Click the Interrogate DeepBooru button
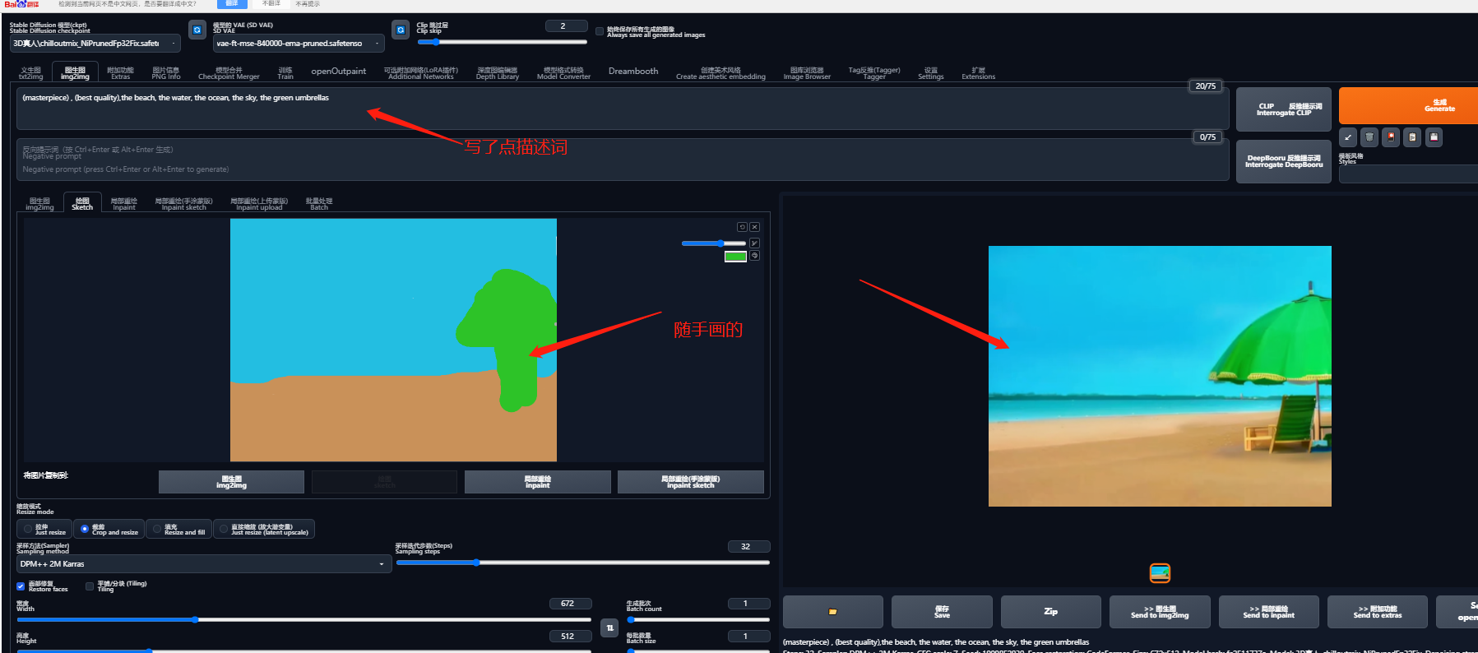Image resolution: width=1478 pixels, height=653 pixels. click(x=1283, y=161)
